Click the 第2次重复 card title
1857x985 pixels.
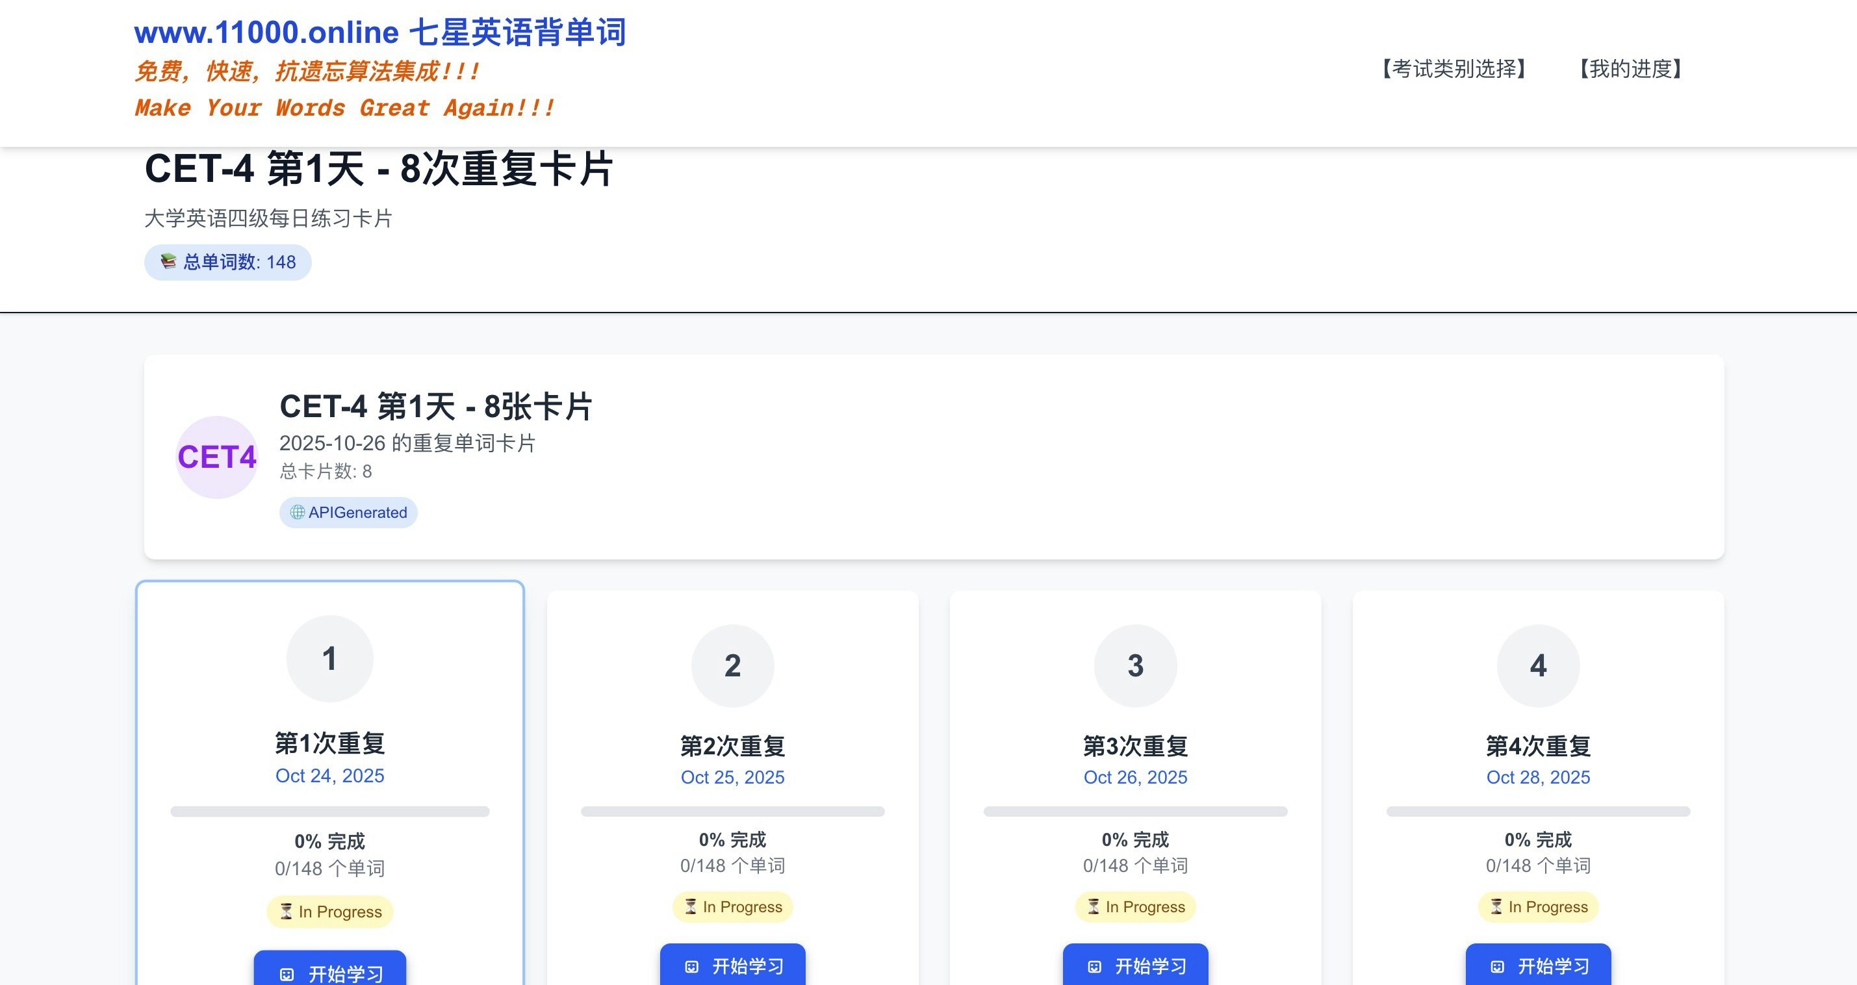(x=732, y=747)
